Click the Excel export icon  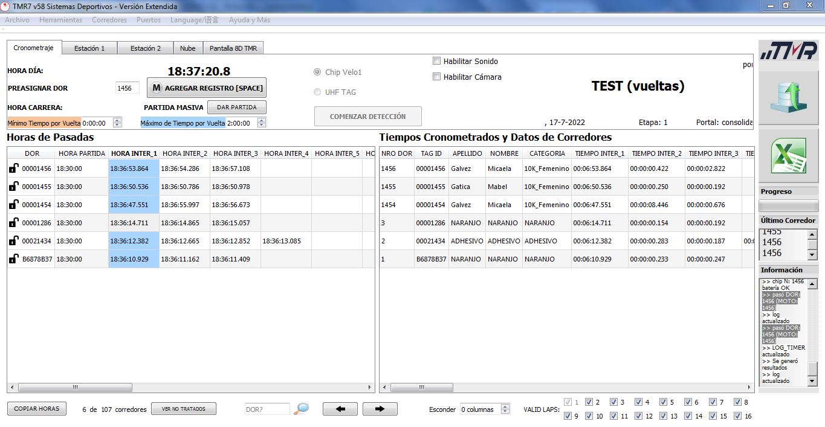pos(788,155)
